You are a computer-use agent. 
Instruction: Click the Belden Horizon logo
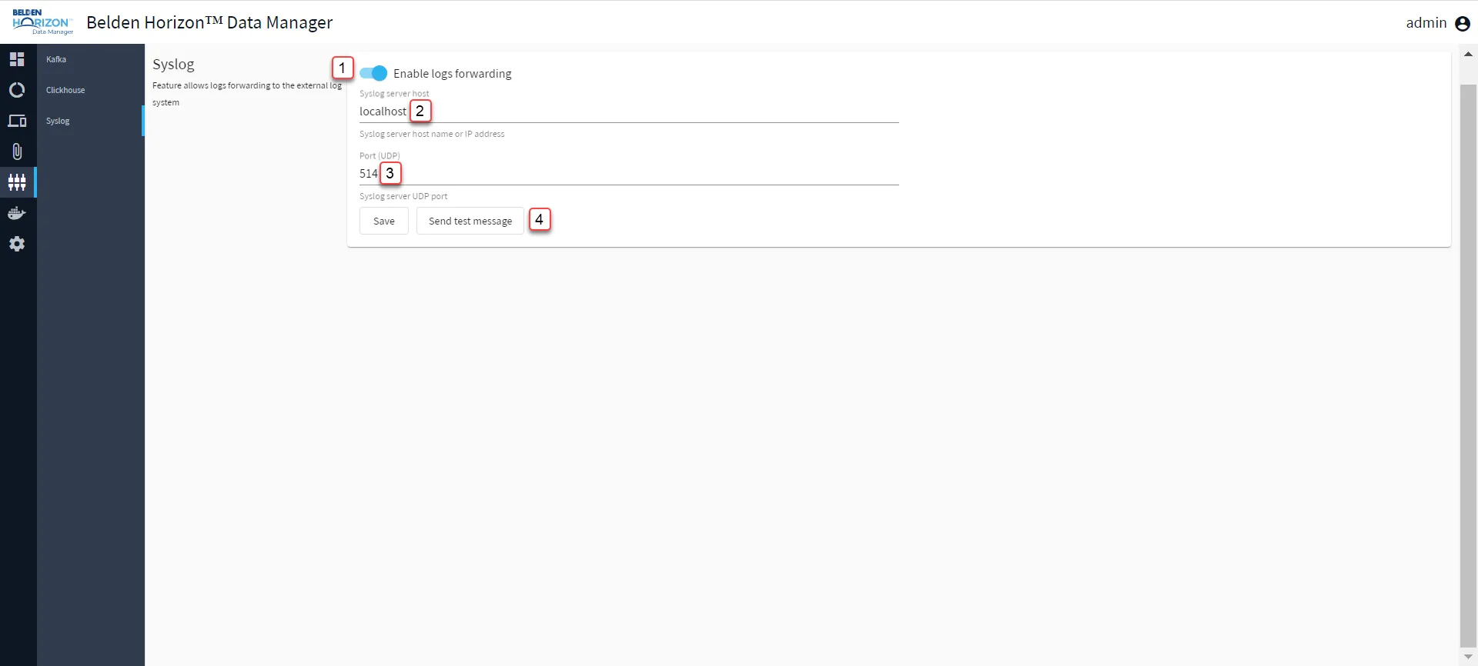[x=43, y=22]
